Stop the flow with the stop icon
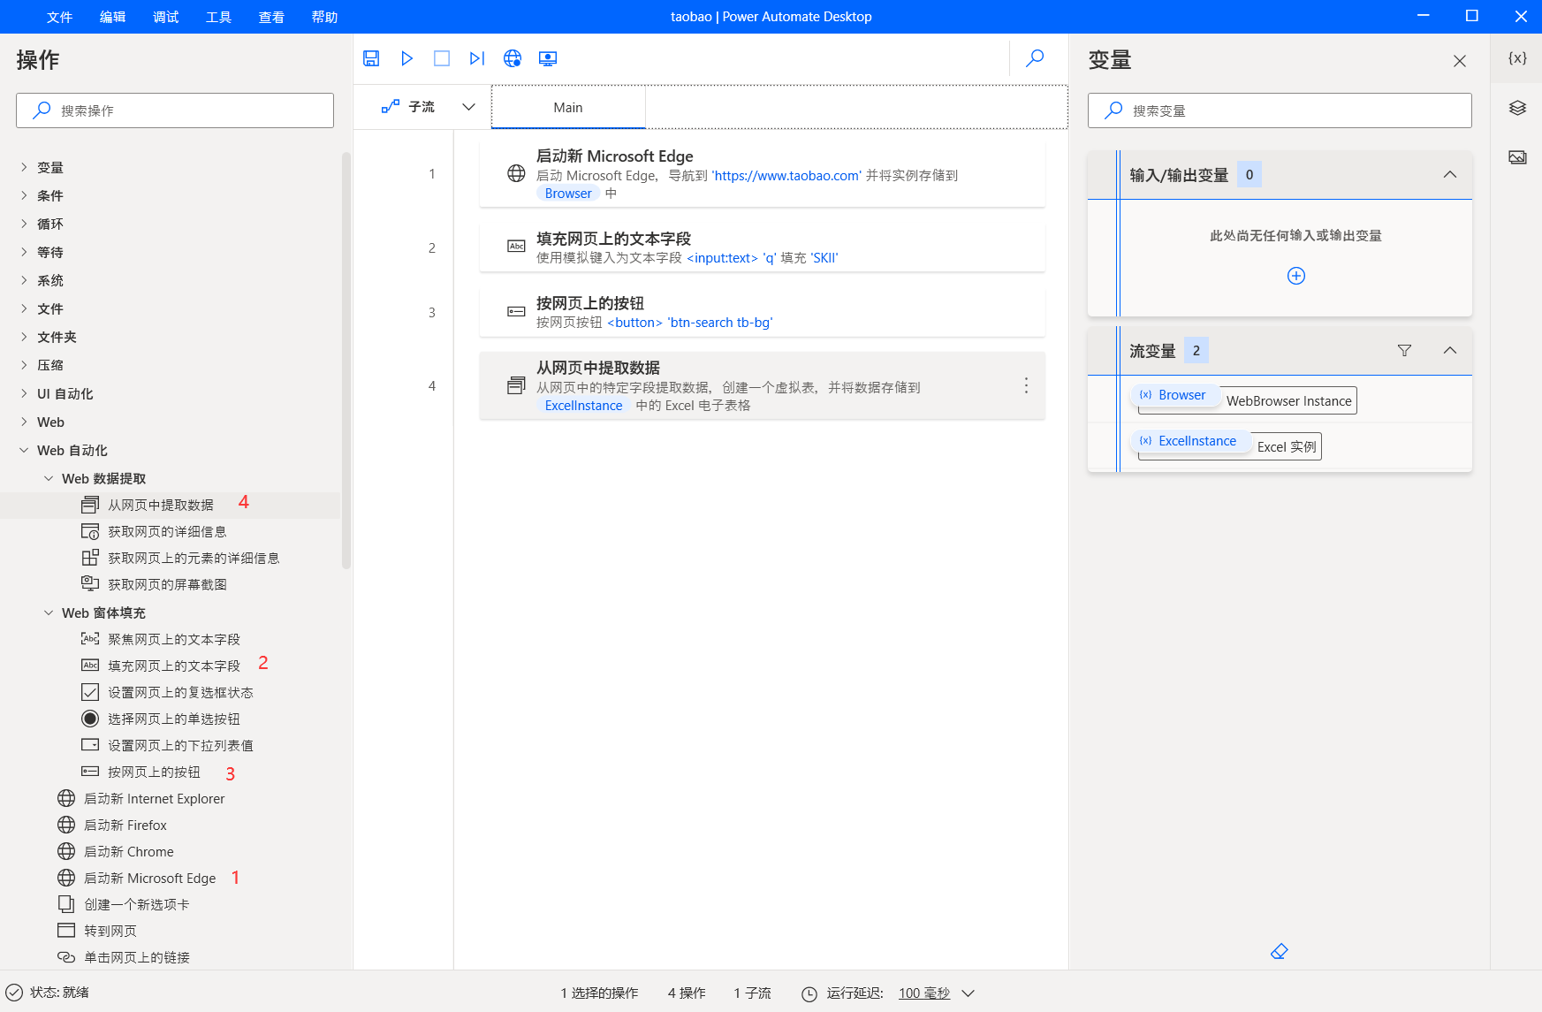The height and width of the screenshot is (1012, 1542). pyautogui.click(x=442, y=58)
